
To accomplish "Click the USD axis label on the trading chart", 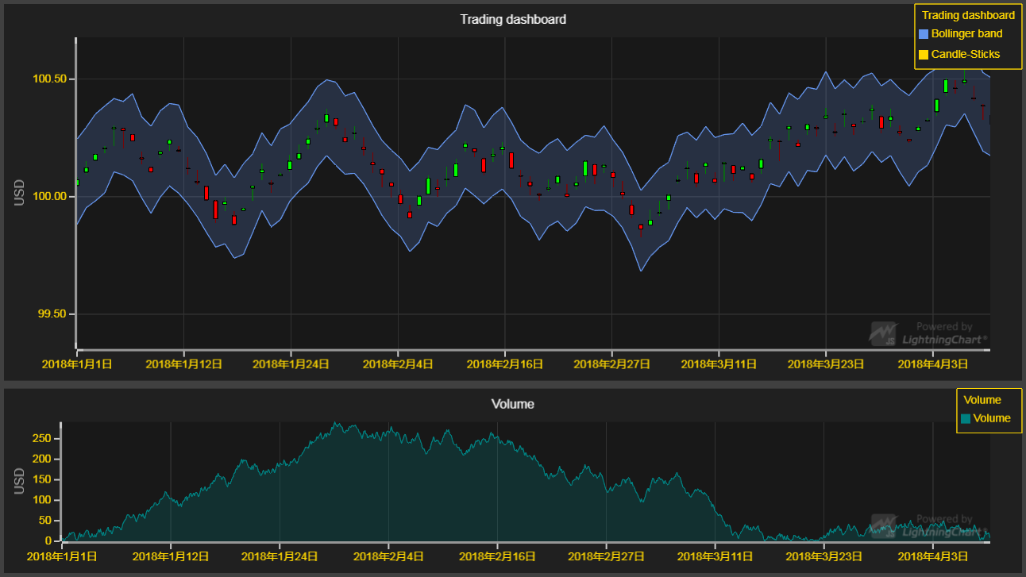I will coord(19,194).
